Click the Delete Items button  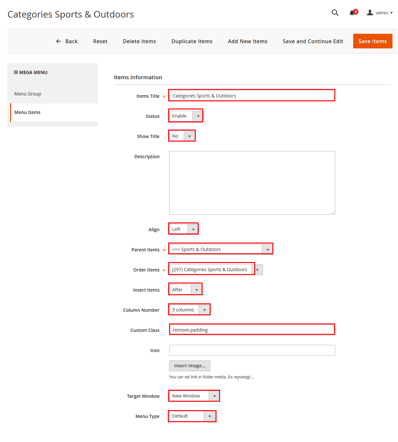pos(140,41)
